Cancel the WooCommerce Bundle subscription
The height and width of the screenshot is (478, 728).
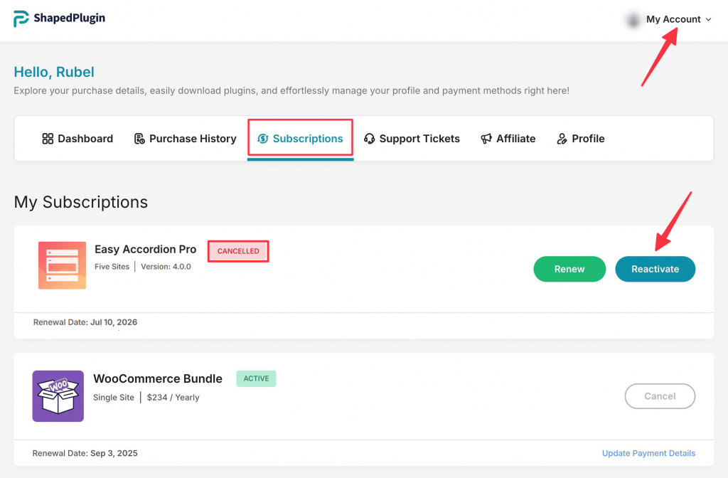pos(660,396)
